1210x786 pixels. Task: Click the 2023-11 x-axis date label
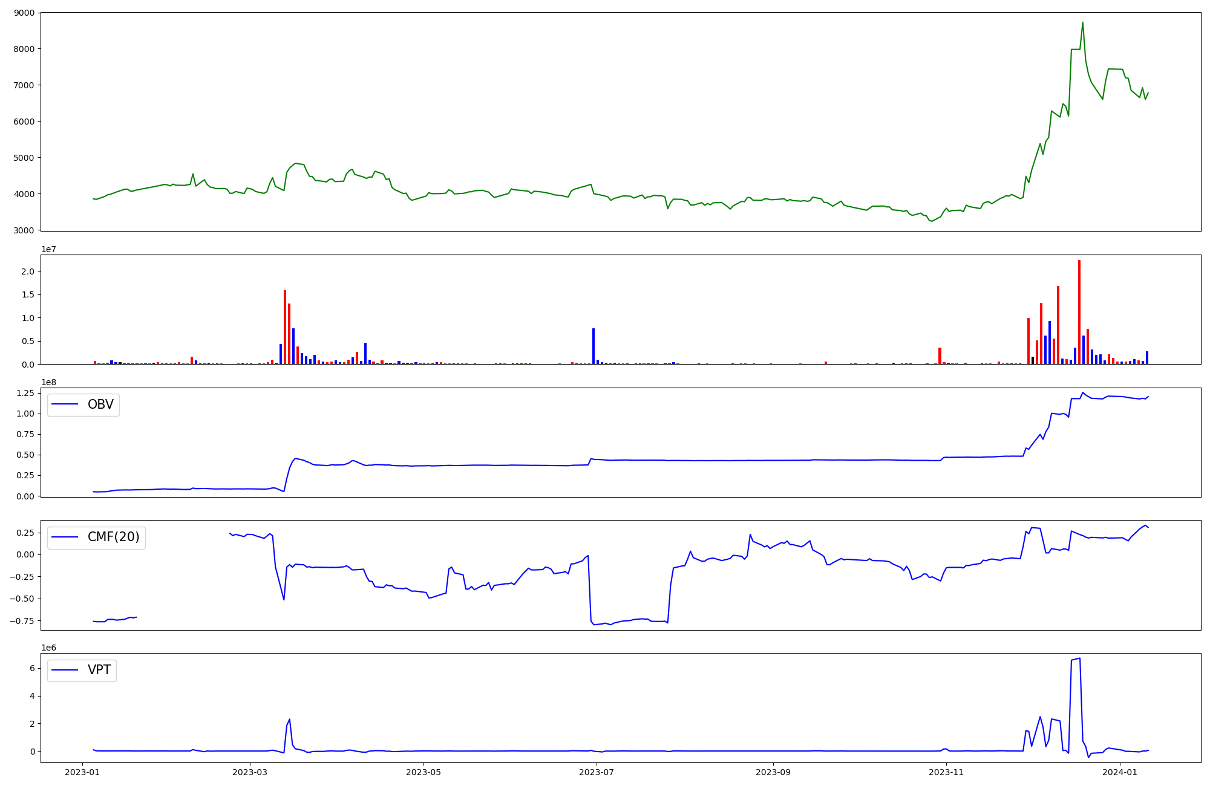[x=946, y=772]
